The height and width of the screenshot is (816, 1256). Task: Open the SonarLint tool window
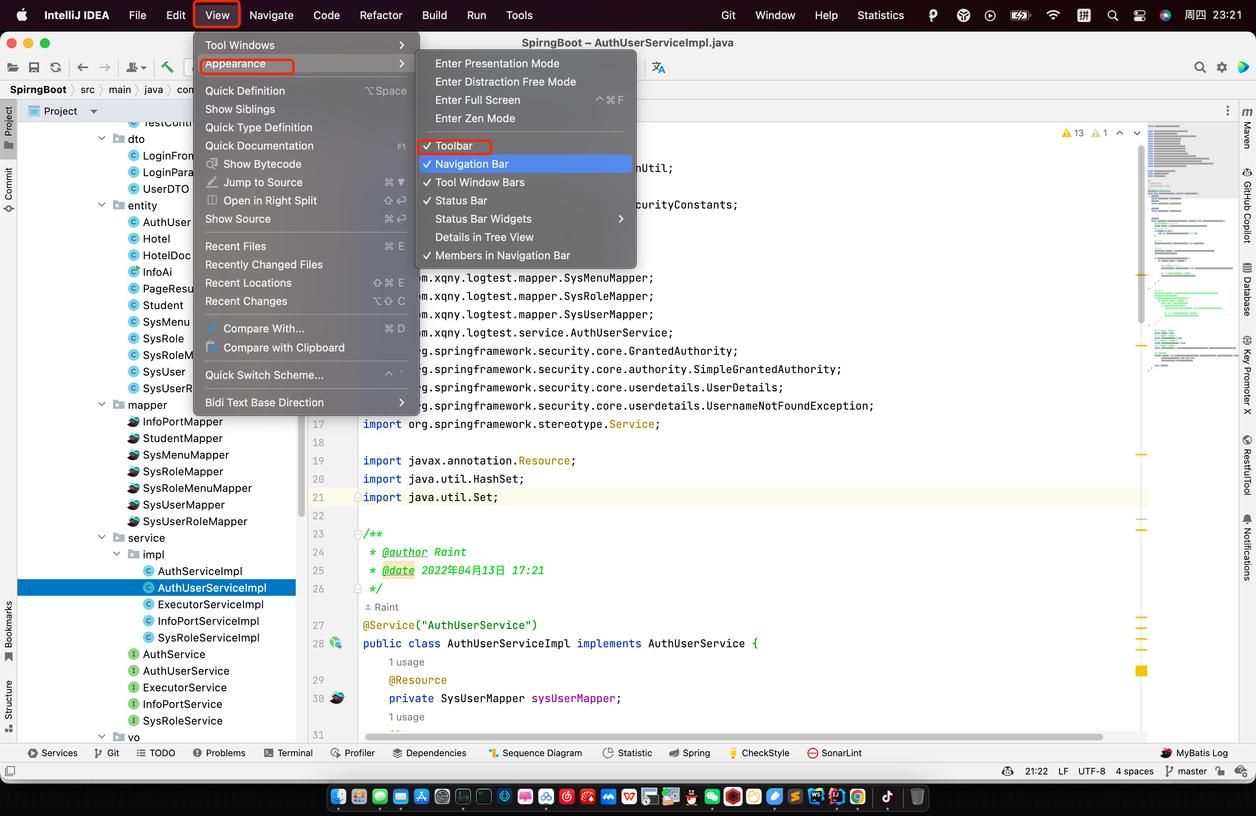[834, 753]
